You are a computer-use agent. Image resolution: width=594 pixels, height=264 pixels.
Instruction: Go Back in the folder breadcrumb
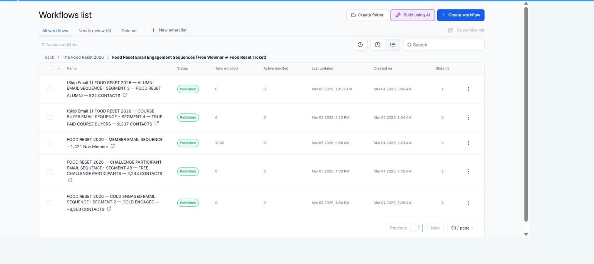pyautogui.click(x=49, y=58)
